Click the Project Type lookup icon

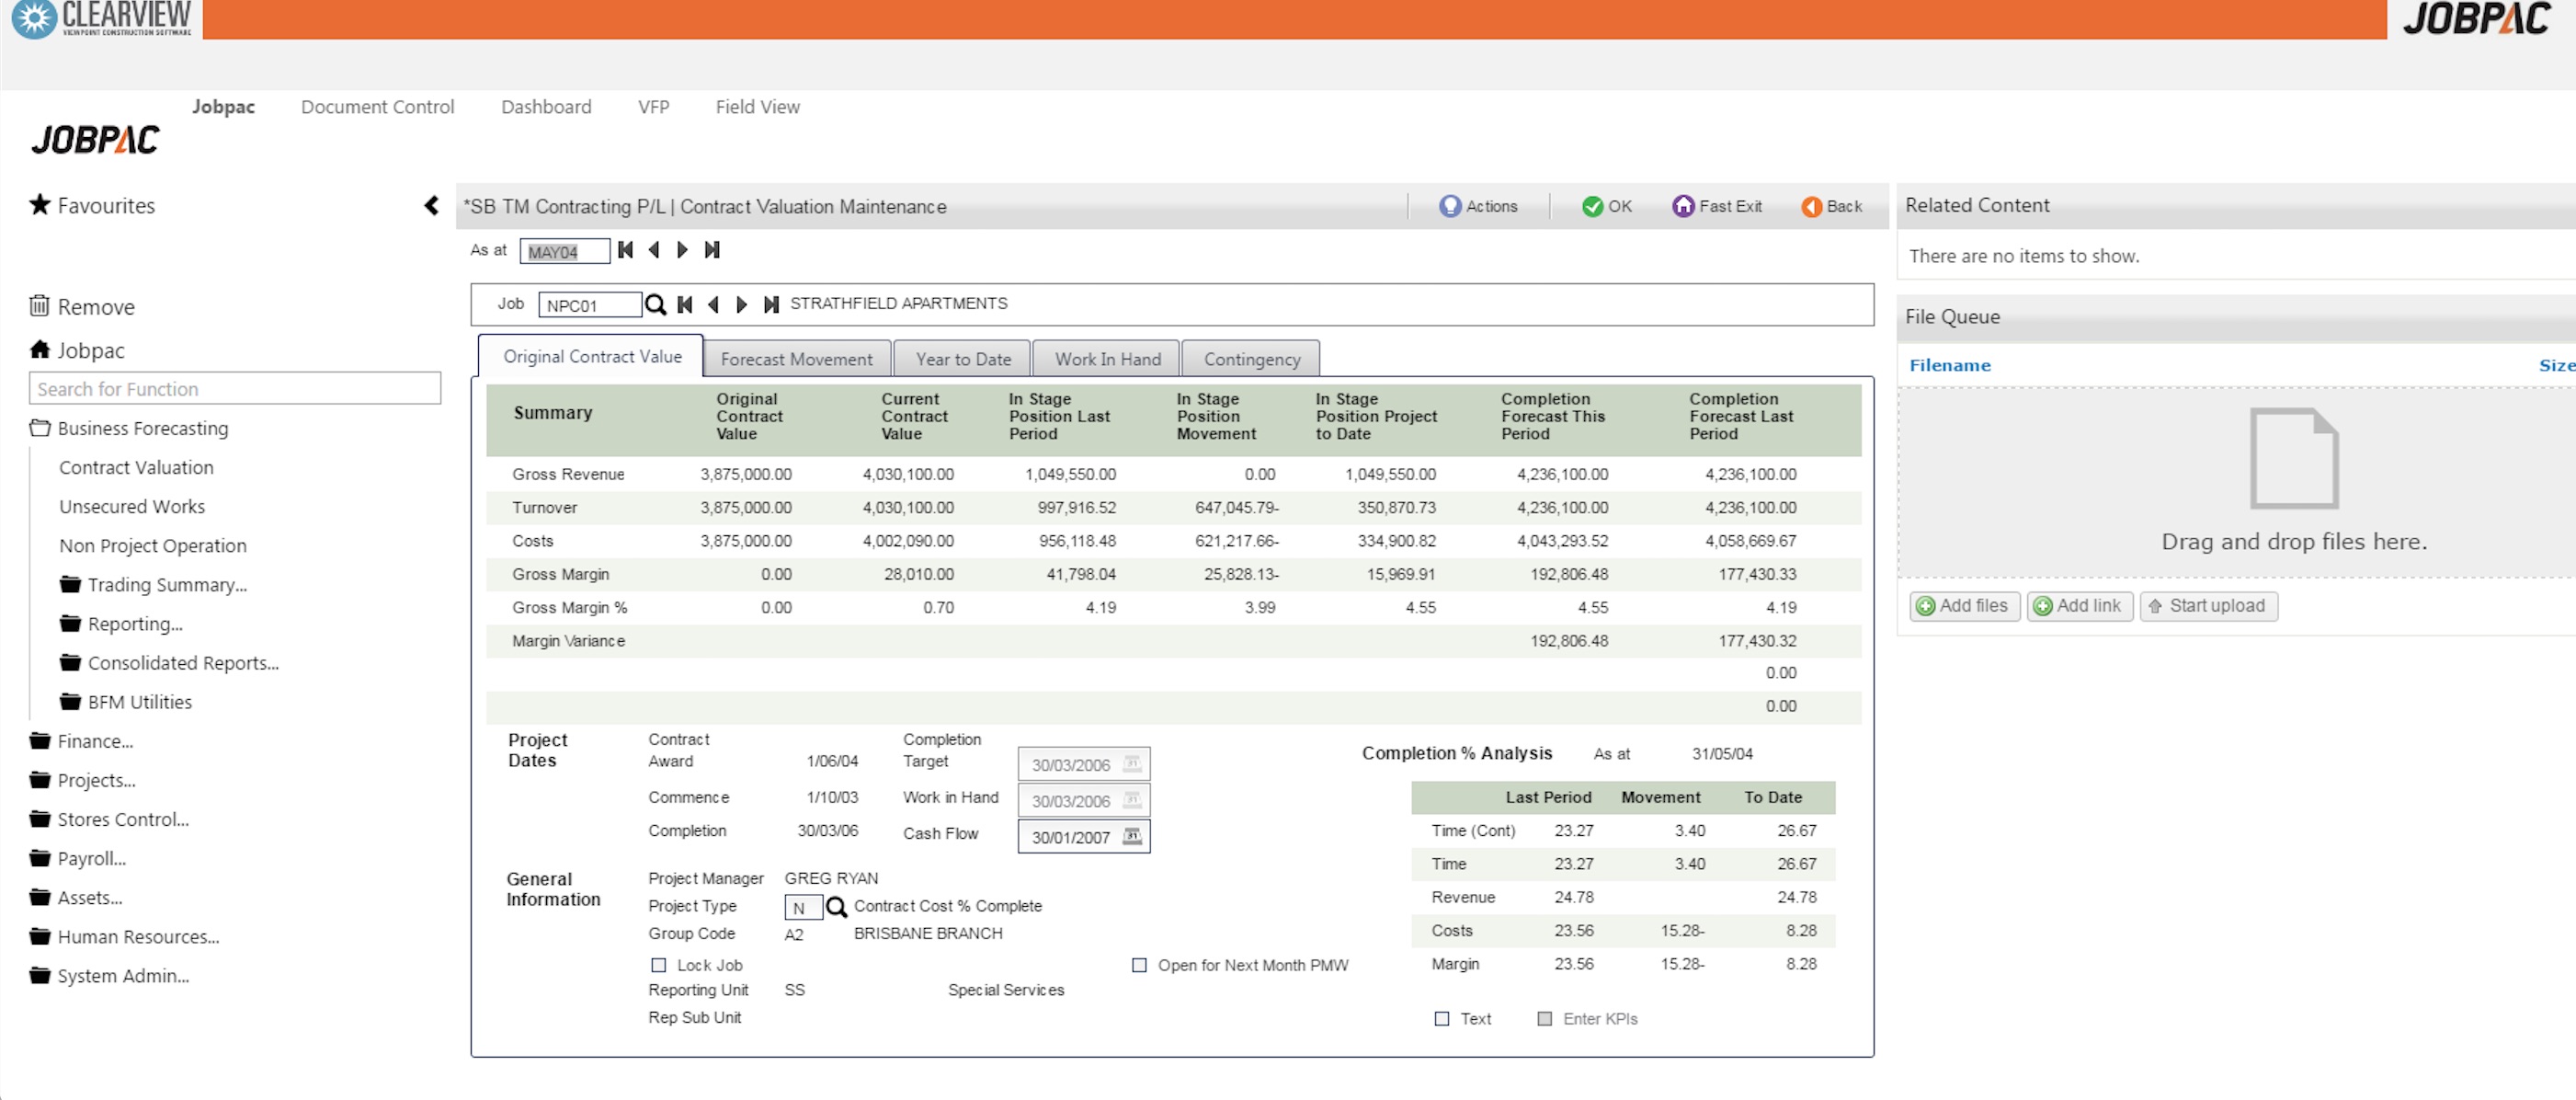[x=836, y=907]
